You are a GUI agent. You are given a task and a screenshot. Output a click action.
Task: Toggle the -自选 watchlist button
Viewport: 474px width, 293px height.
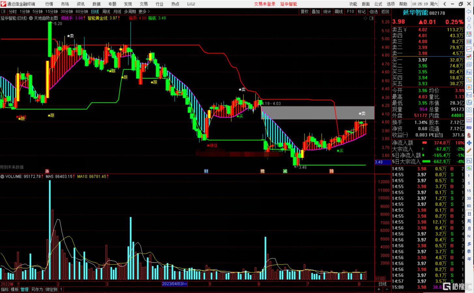[373, 11]
